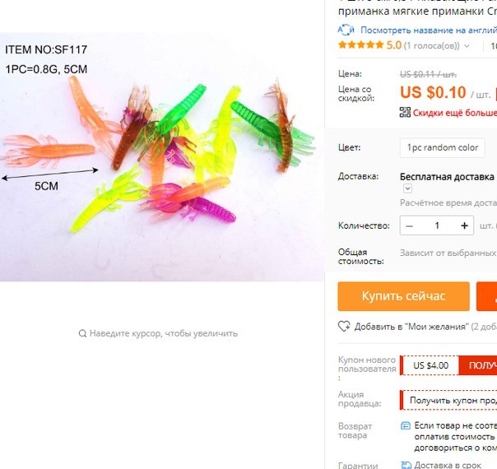Image resolution: width=497 pixels, height=469 pixels.
Task: Click the QR code icon for more discounts
Action: (405, 112)
